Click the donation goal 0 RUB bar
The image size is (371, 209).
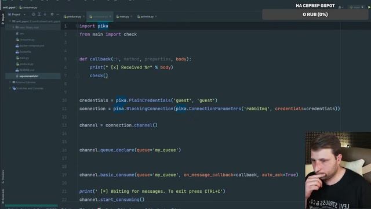pyautogui.click(x=315, y=15)
